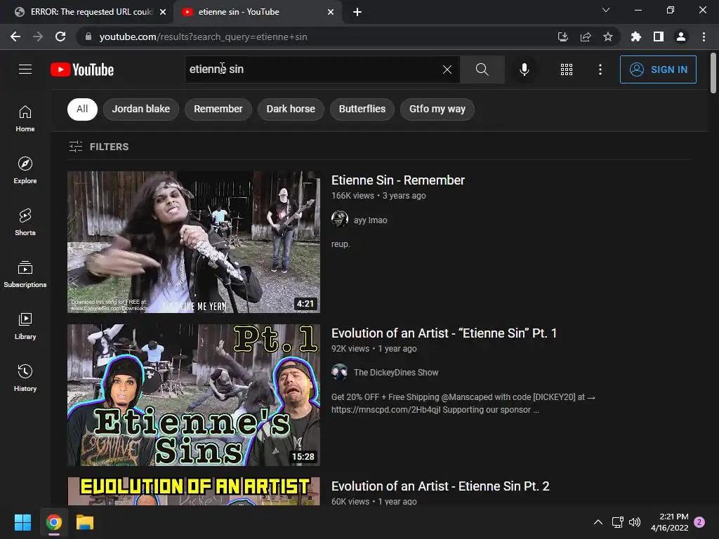This screenshot has height=539, width=719.
Task: Close the etienne sin YouTube tab
Action: [x=331, y=12]
